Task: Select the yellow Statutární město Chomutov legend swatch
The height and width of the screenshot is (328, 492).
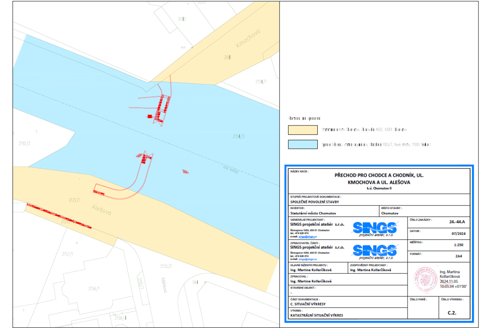Action: (303, 130)
